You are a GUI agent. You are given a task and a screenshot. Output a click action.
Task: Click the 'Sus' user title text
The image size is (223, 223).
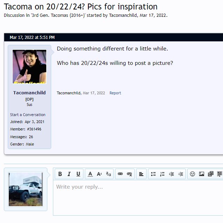tap(29, 104)
